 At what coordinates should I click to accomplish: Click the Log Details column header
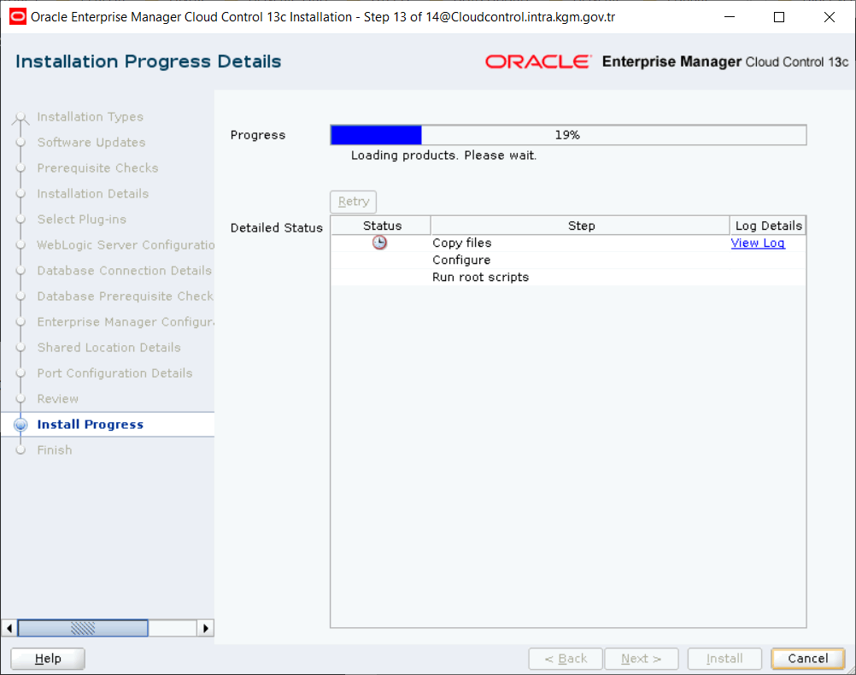[x=768, y=226]
